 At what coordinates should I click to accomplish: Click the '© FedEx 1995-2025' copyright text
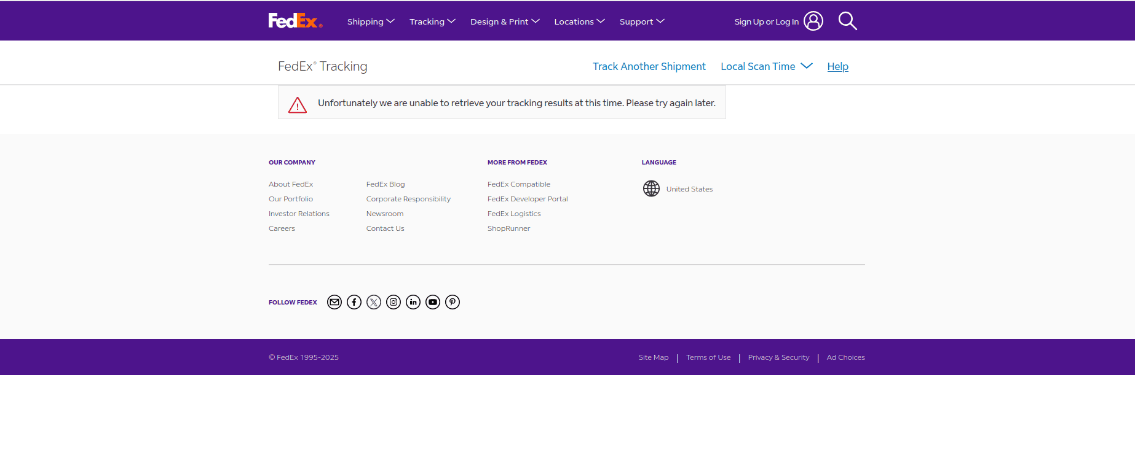(304, 357)
